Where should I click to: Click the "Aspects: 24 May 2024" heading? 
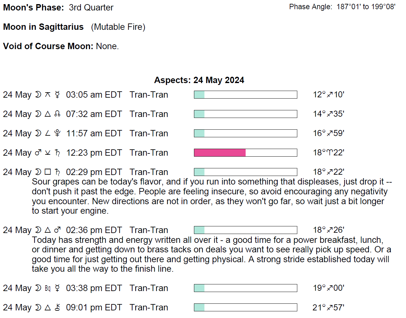pos(199,80)
